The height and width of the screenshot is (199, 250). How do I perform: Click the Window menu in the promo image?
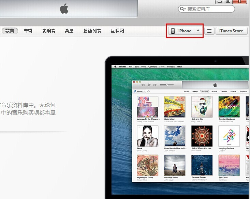(171, 66)
